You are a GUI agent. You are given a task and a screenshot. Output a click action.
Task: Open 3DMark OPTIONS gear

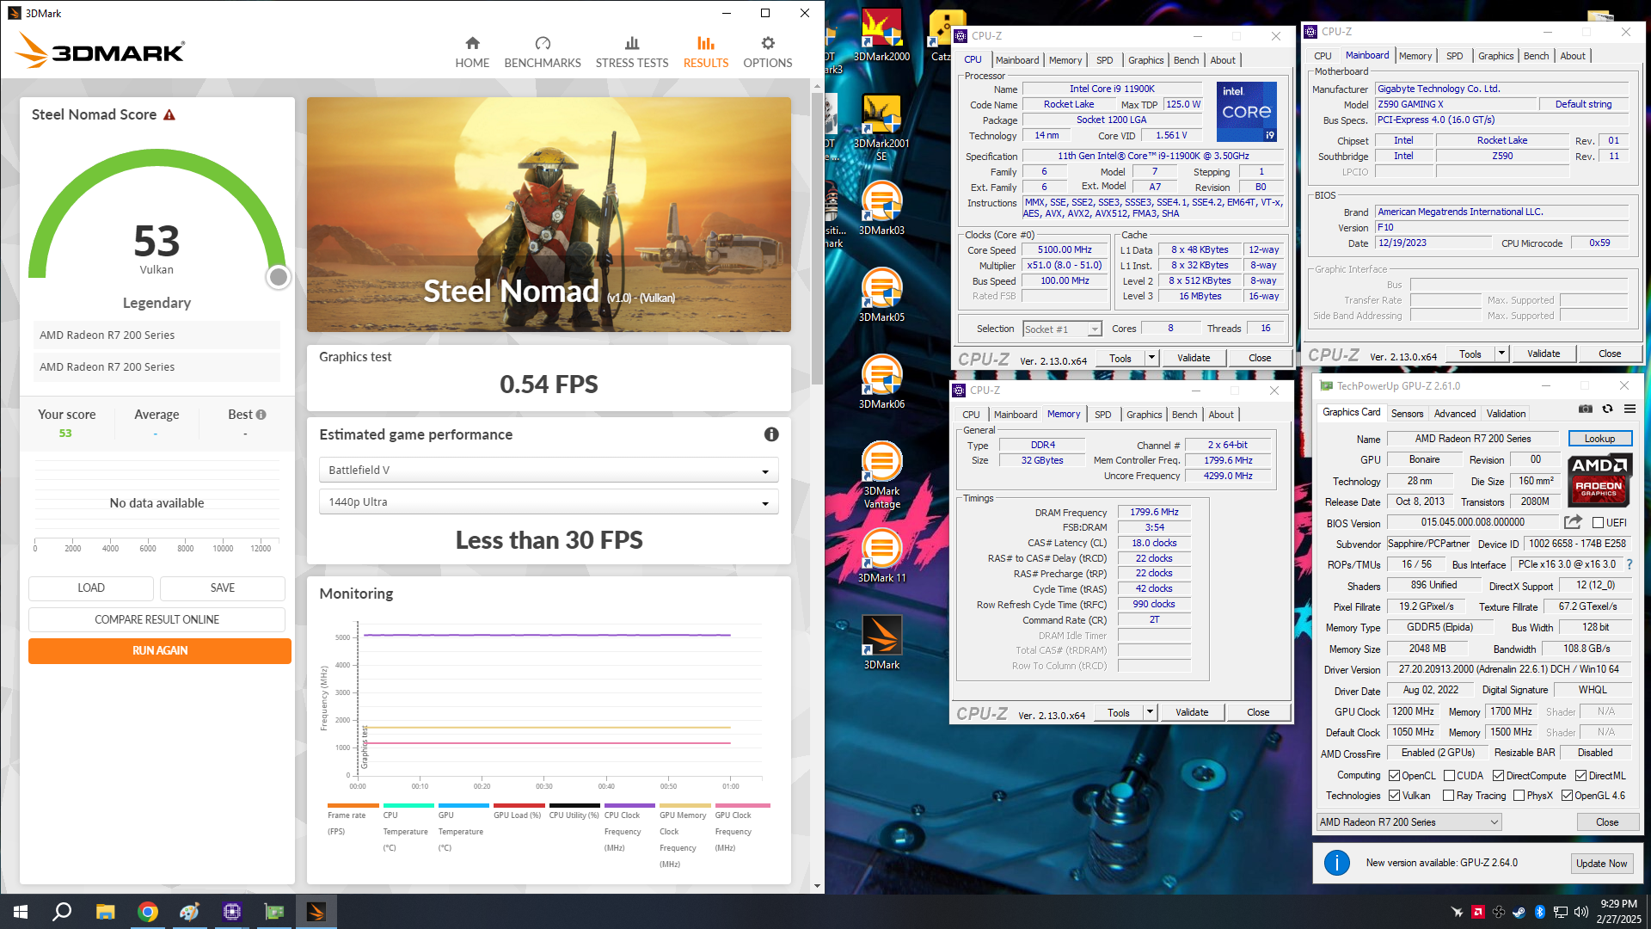[x=768, y=52]
